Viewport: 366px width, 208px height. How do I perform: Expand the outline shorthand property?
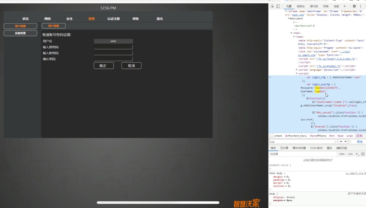point(286,186)
